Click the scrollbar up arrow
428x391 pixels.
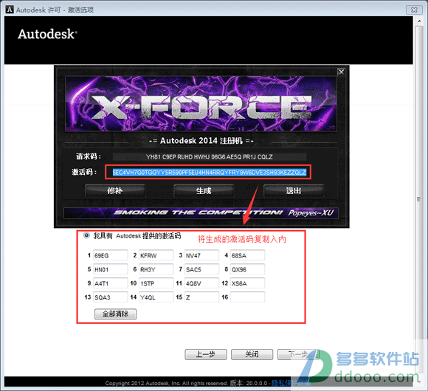click(x=419, y=21)
